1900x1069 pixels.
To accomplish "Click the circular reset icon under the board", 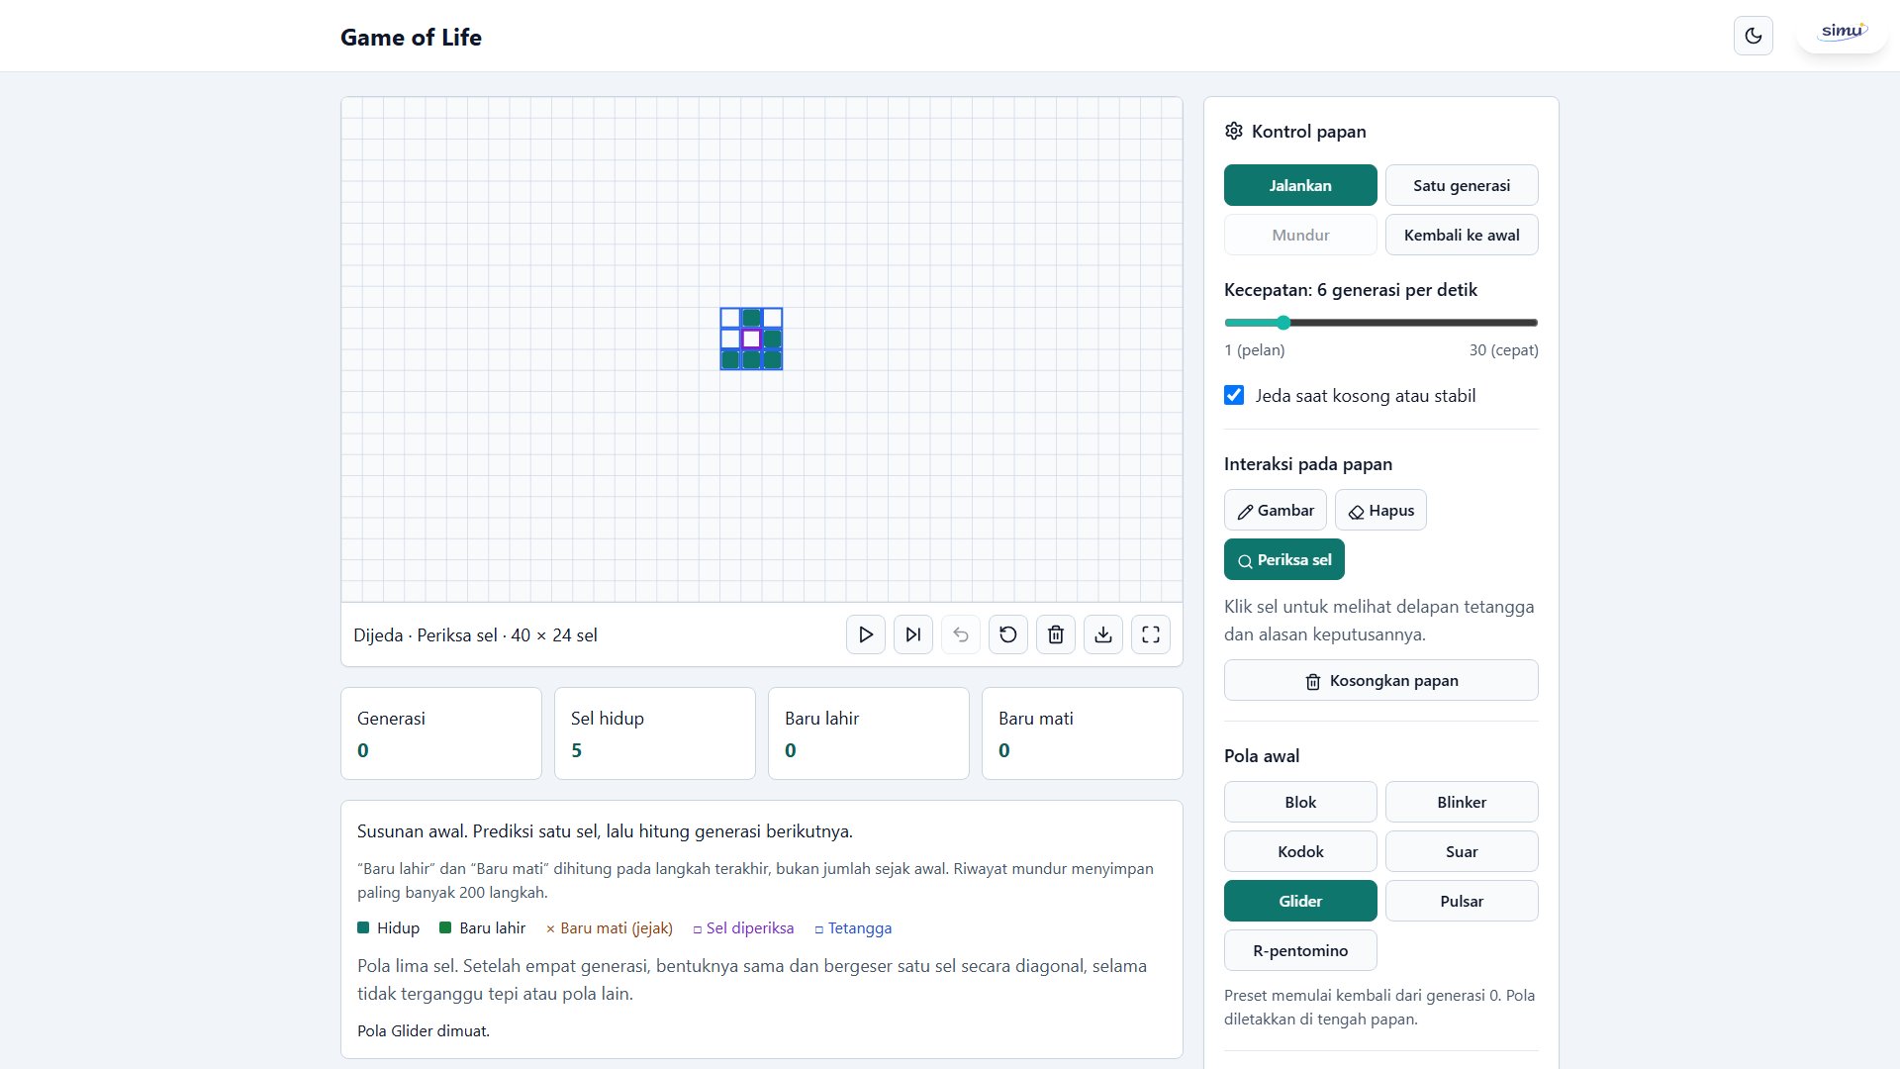I will click(x=1008, y=634).
